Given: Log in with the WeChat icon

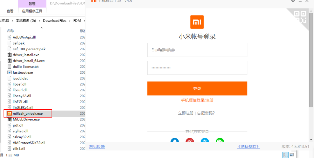Looking at the screenshot, I should pyautogui.click(x=220, y=140).
